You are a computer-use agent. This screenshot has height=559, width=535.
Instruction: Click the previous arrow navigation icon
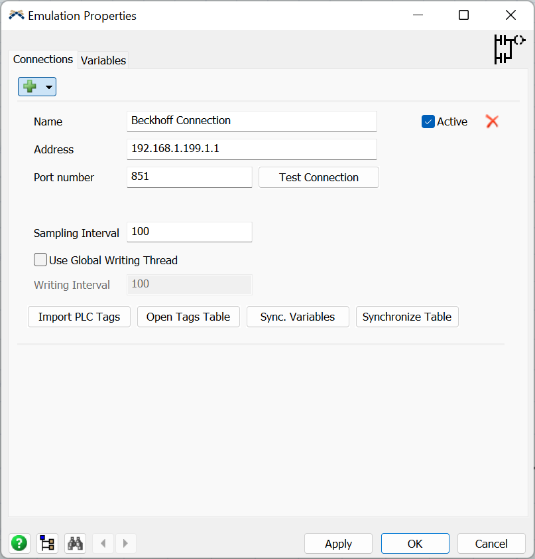[x=103, y=543]
